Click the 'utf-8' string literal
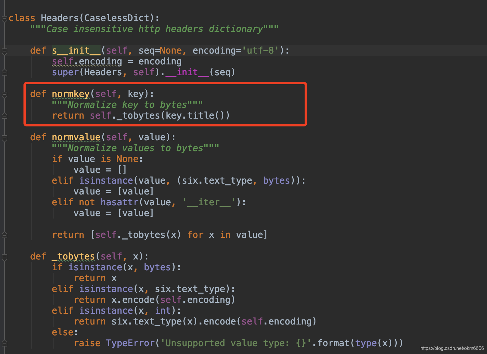This screenshot has height=354, width=487. 260,51
